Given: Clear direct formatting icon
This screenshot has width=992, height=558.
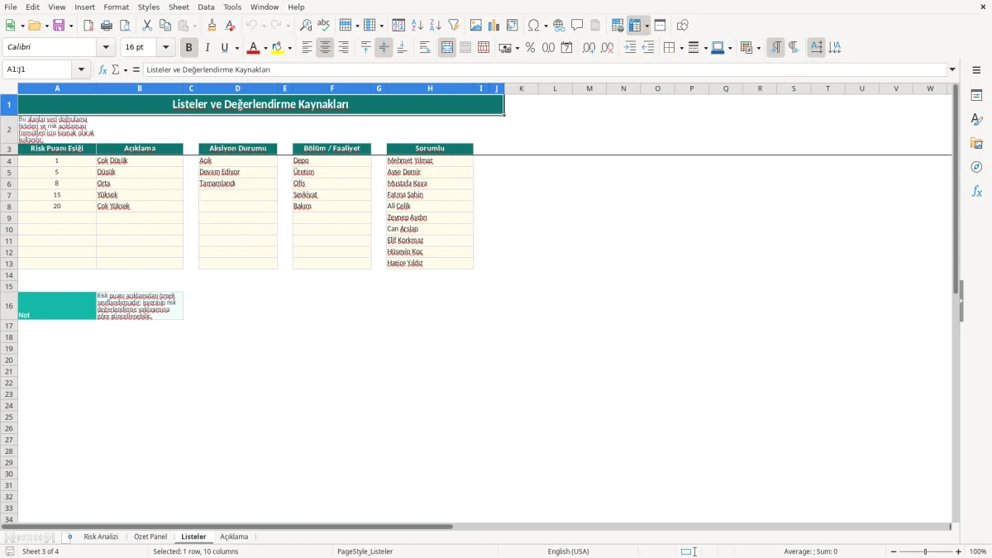Looking at the screenshot, I should tap(231, 26).
